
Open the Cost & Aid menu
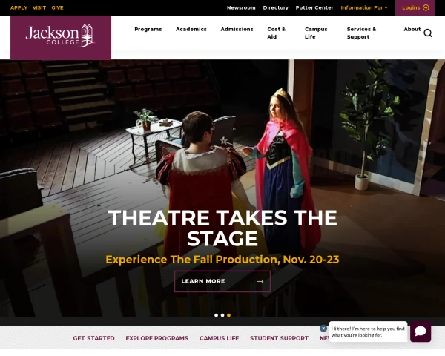point(276,33)
